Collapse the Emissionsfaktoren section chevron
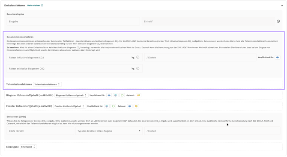The height and width of the screenshot is (157, 287). pos(282,6)
